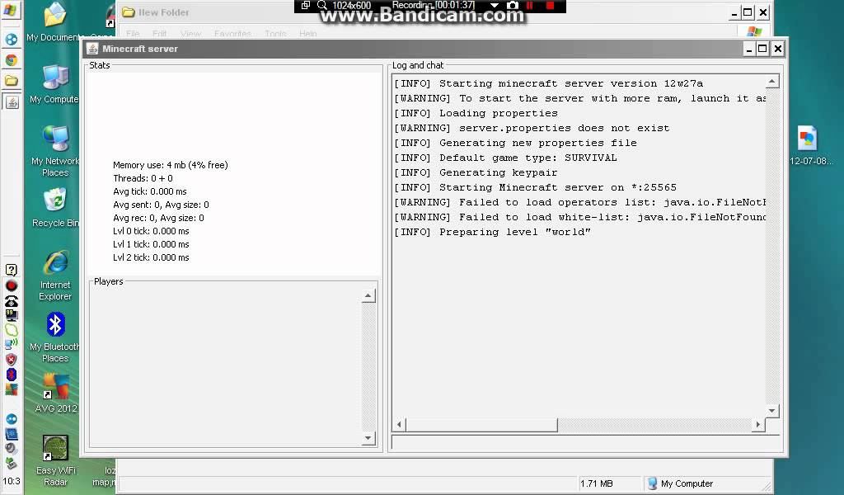The image size is (844, 495).
Task: Click the log horizontal scroll right arrow
Action: pos(758,424)
